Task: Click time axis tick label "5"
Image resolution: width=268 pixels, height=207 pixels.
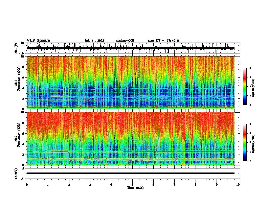Action: (132, 185)
